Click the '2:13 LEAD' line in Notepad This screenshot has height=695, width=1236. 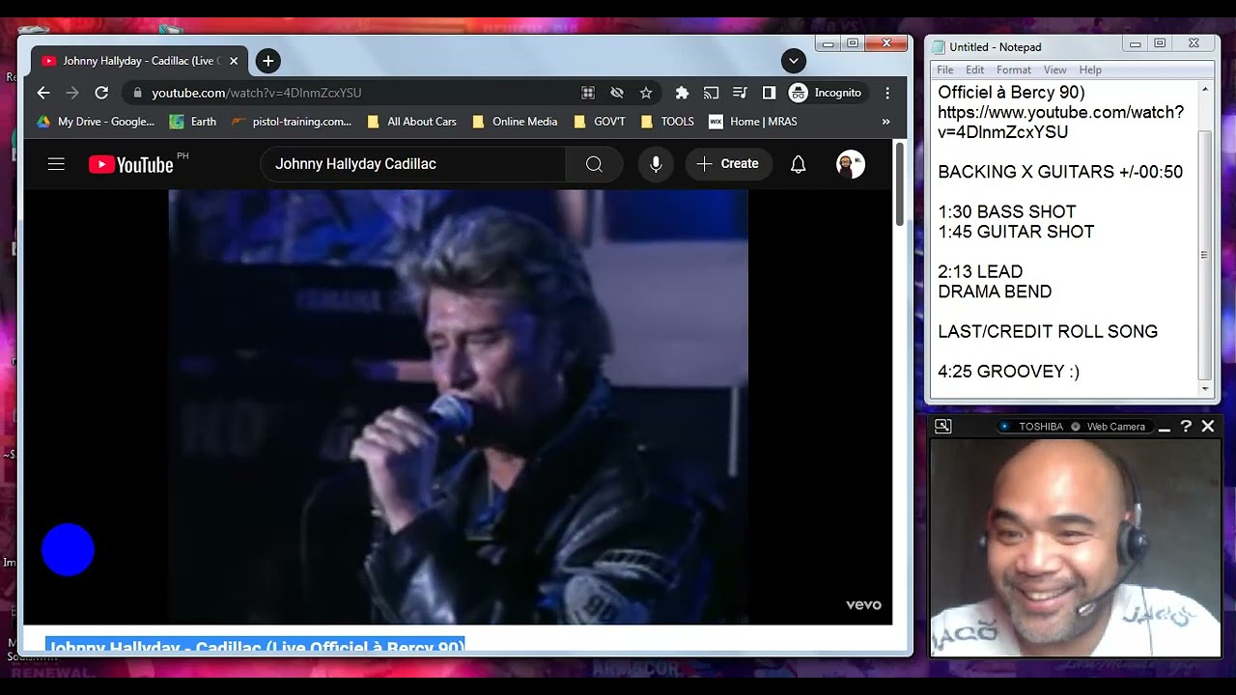pos(980,271)
